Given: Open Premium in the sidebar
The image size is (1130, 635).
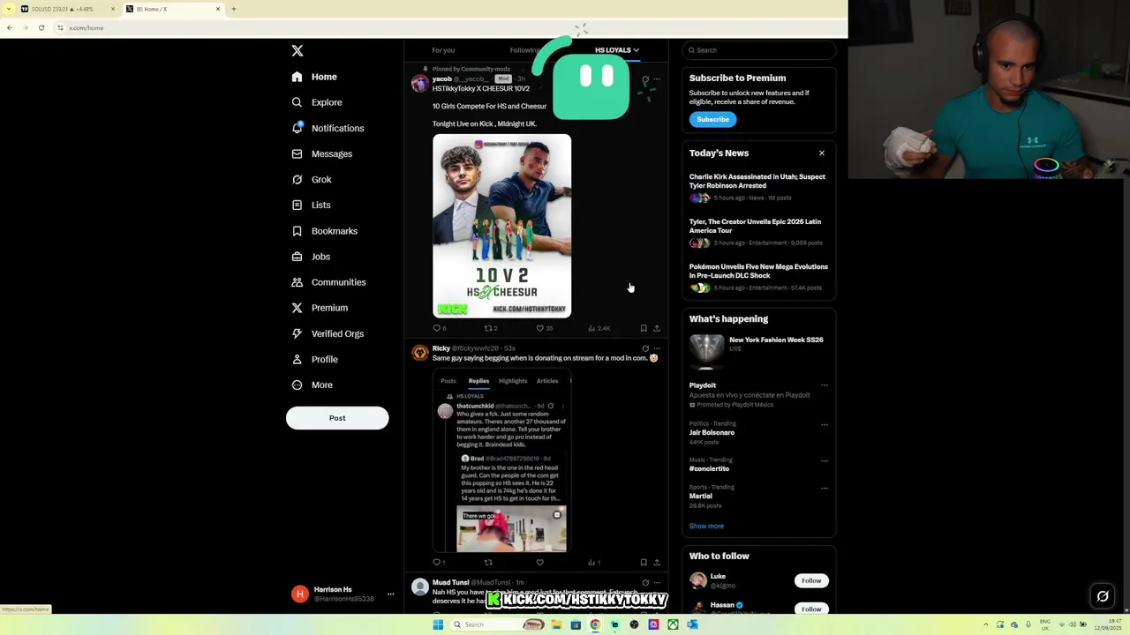Looking at the screenshot, I should coord(320,308).
